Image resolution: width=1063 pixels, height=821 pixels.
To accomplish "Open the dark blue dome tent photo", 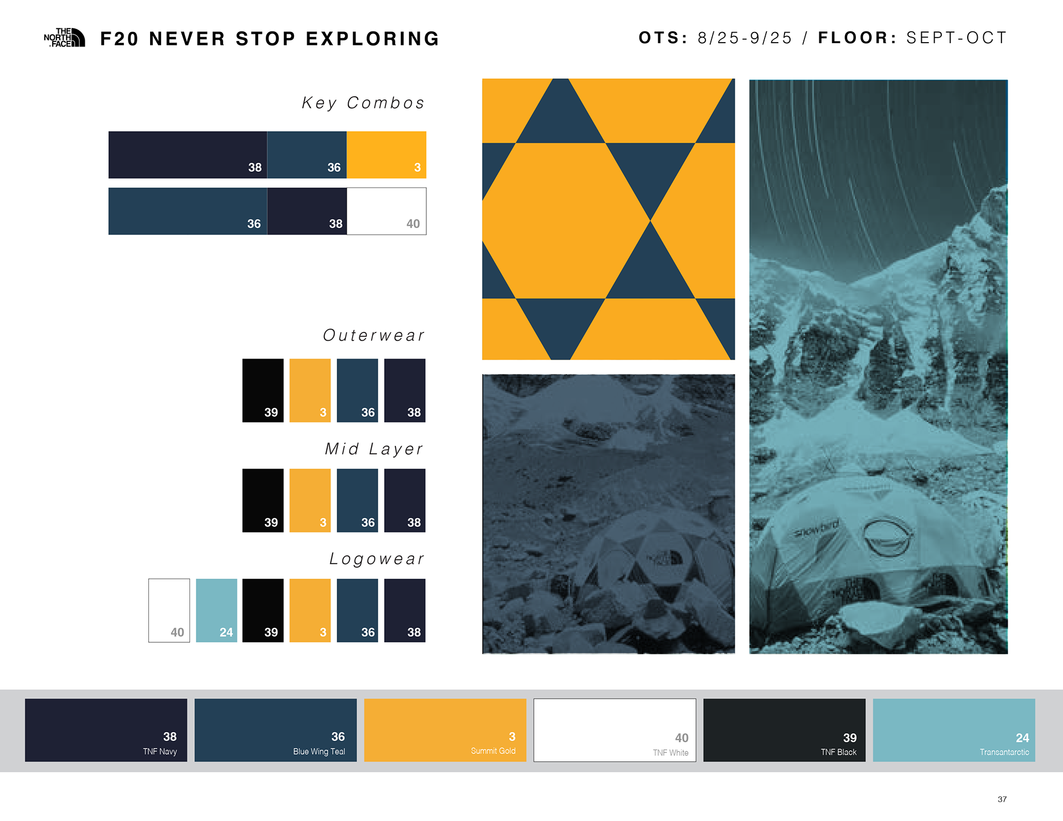I will click(x=608, y=514).
